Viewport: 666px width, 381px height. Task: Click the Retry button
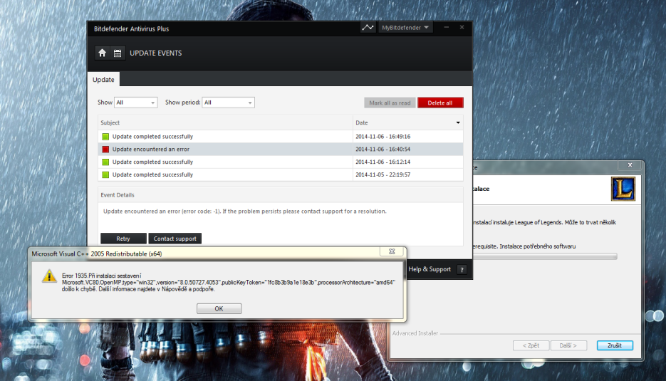click(123, 239)
